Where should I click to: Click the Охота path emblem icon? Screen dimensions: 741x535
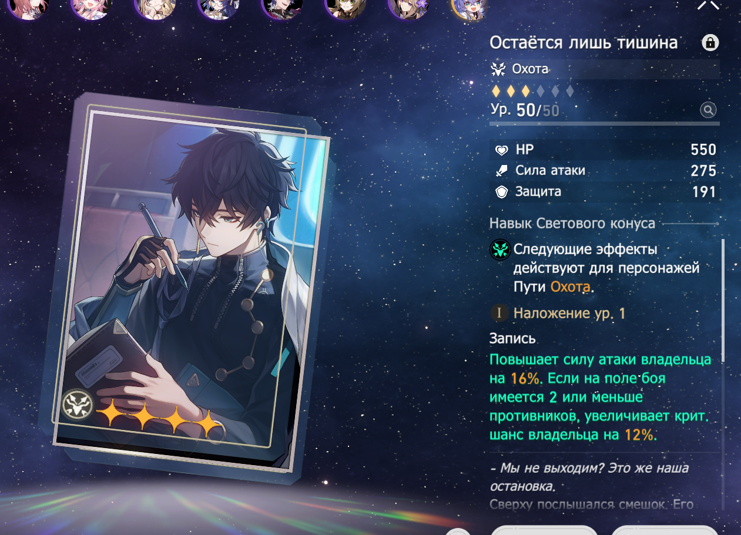pos(498,69)
